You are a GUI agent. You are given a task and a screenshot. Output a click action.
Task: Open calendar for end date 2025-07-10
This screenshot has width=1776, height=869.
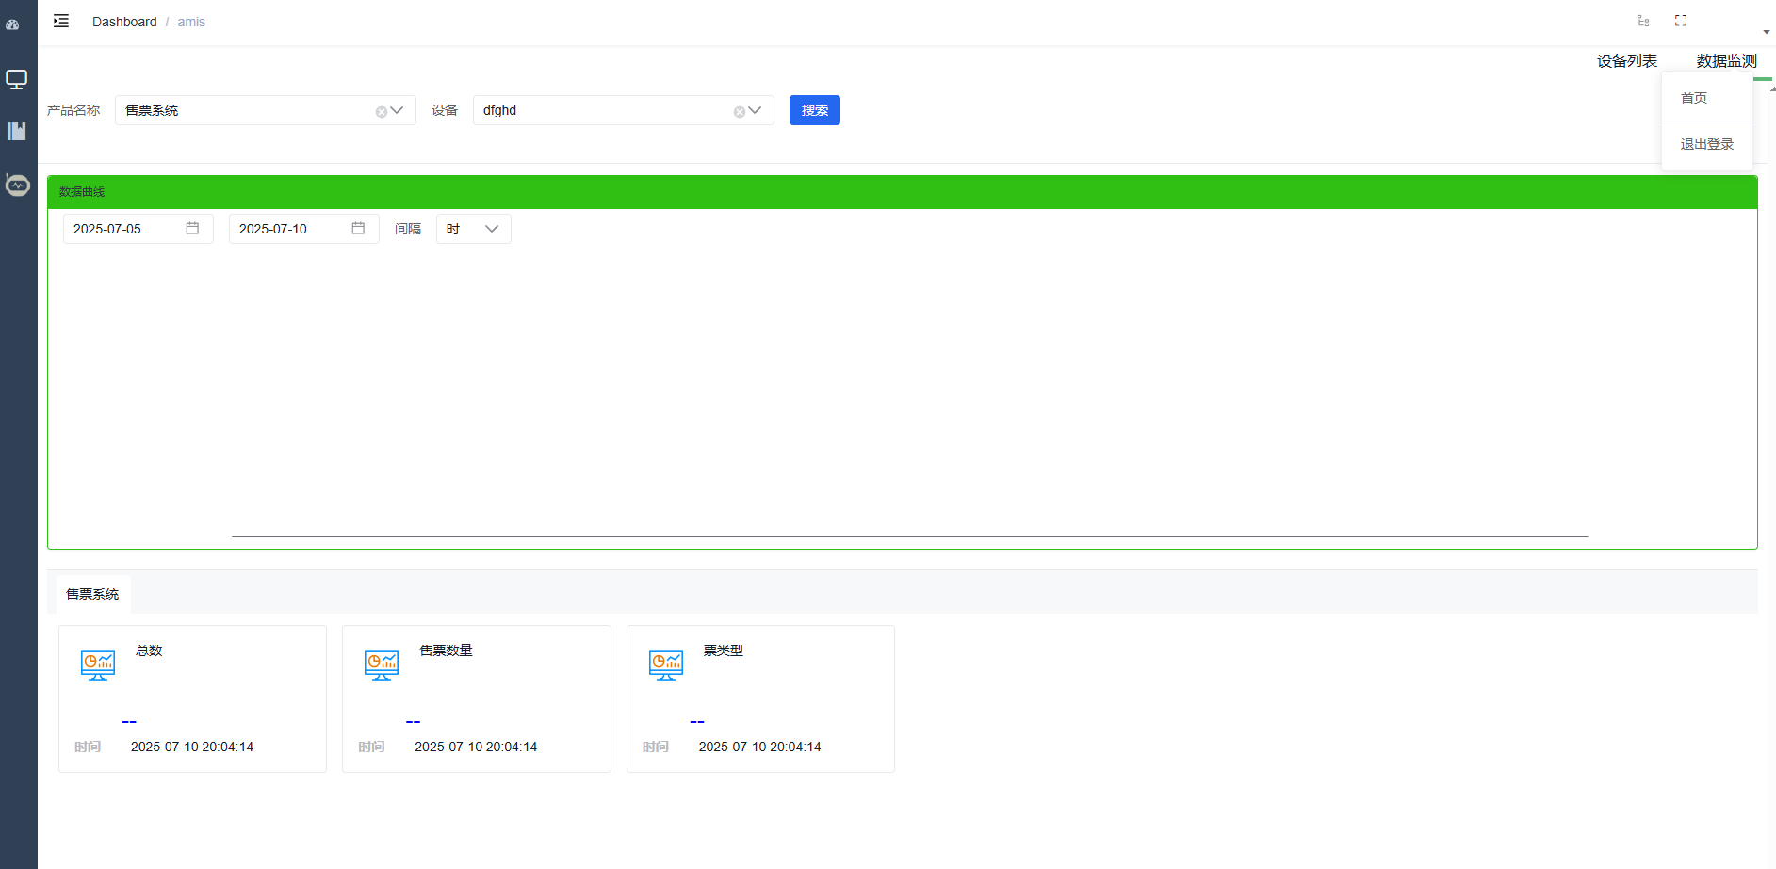tap(358, 228)
